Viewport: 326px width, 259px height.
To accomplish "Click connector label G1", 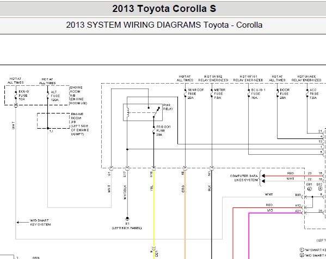I will [x=109, y=174].
